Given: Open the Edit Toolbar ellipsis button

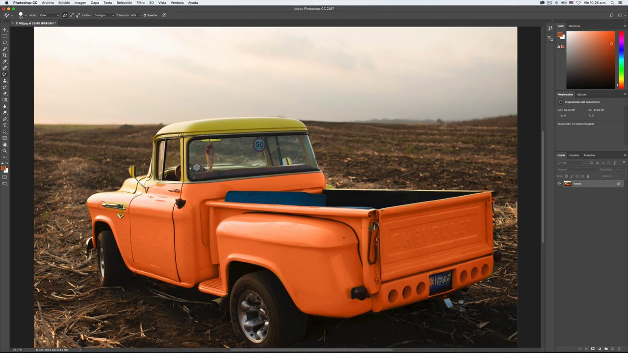Looking at the screenshot, I should tap(5, 157).
